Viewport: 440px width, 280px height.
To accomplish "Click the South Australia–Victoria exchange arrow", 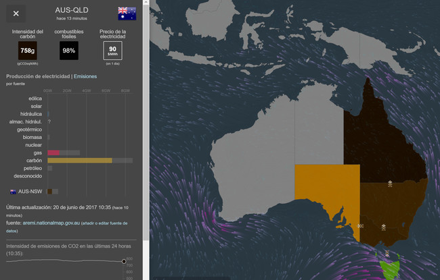I will (x=360, y=226).
